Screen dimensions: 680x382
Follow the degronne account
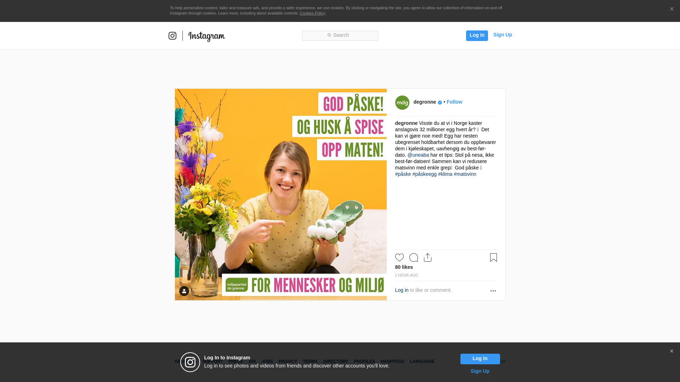[454, 102]
